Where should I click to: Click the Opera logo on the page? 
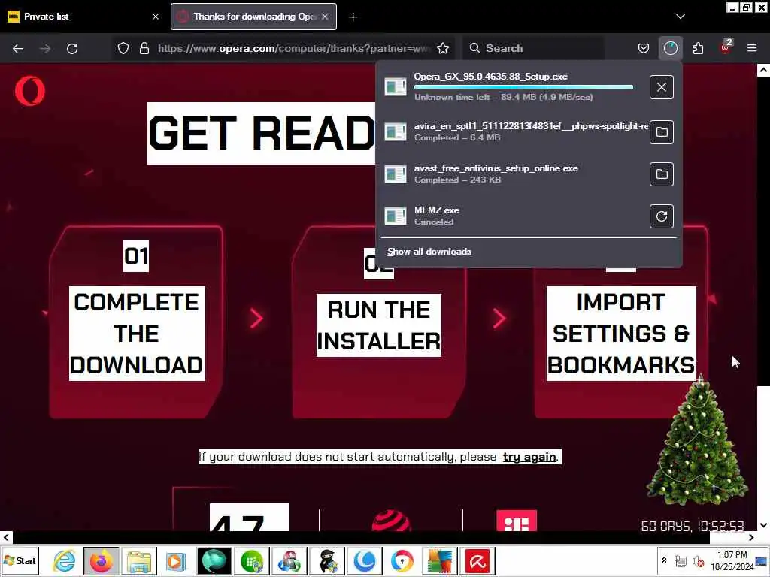pos(30,91)
